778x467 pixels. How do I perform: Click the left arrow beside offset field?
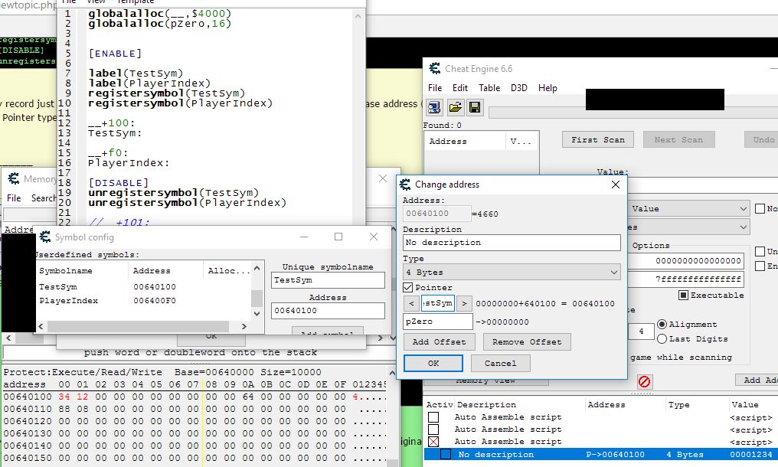click(x=410, y=303)
